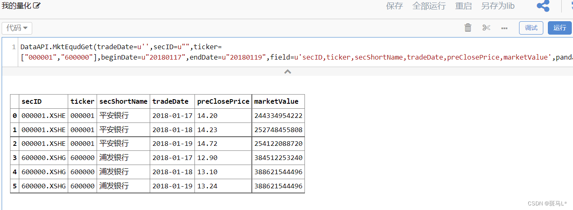Click the 调试 debug button
Screen dimensions: 573x210
coord(531,28)
